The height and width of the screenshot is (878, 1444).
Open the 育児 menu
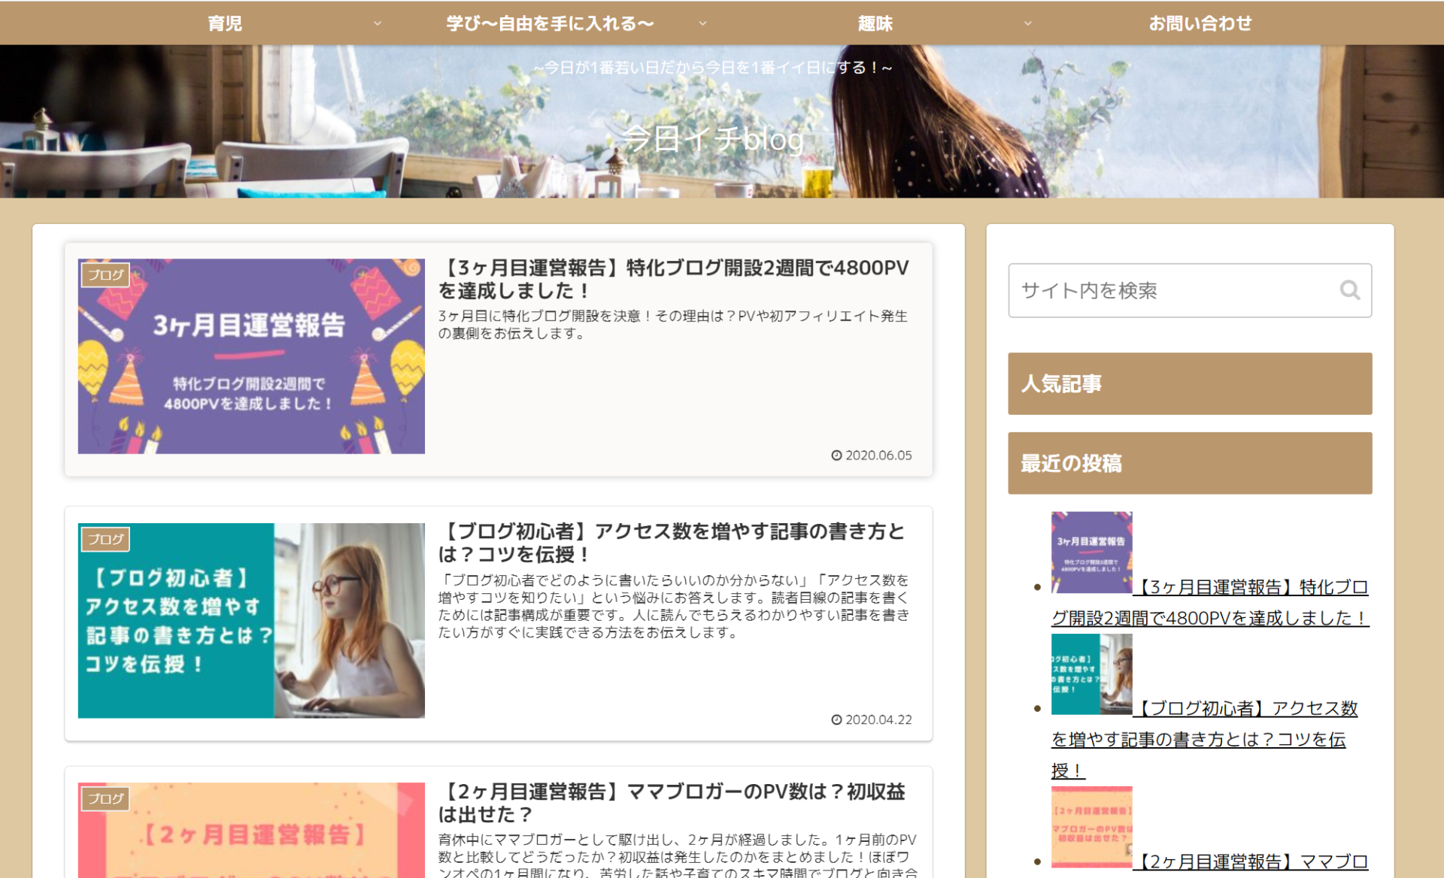[225, 23]
